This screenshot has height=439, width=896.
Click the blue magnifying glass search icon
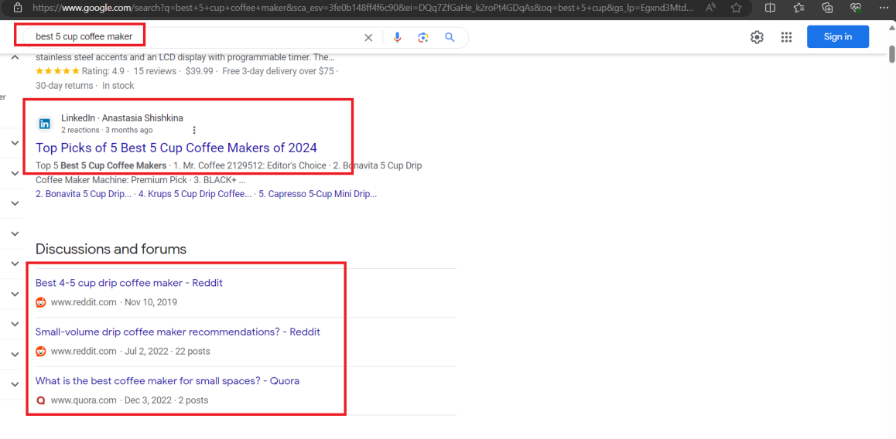pyautogui.click(x=450, y=38)
